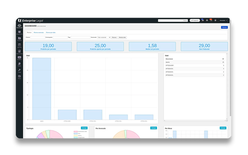Click the Enterprise Legal logo
Image resolution: width=248 pixels, height=155 pixels.
pos(31,21)
